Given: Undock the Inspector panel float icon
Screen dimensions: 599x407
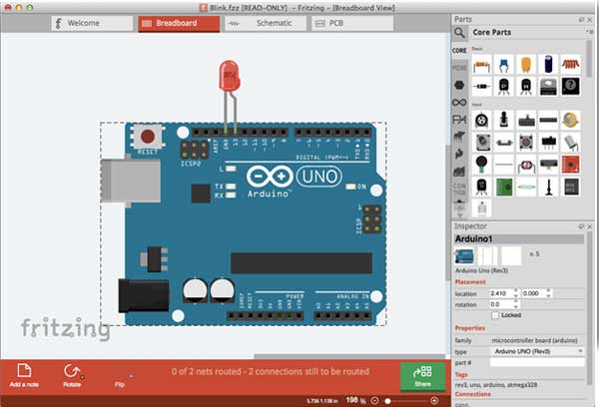Looking at the screenshot, I should coord(581,226).
